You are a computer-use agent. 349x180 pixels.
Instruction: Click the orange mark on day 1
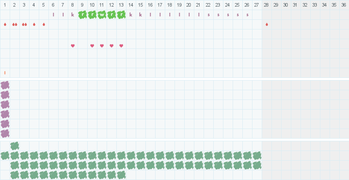pyautogui.click(x=5, y=73)
